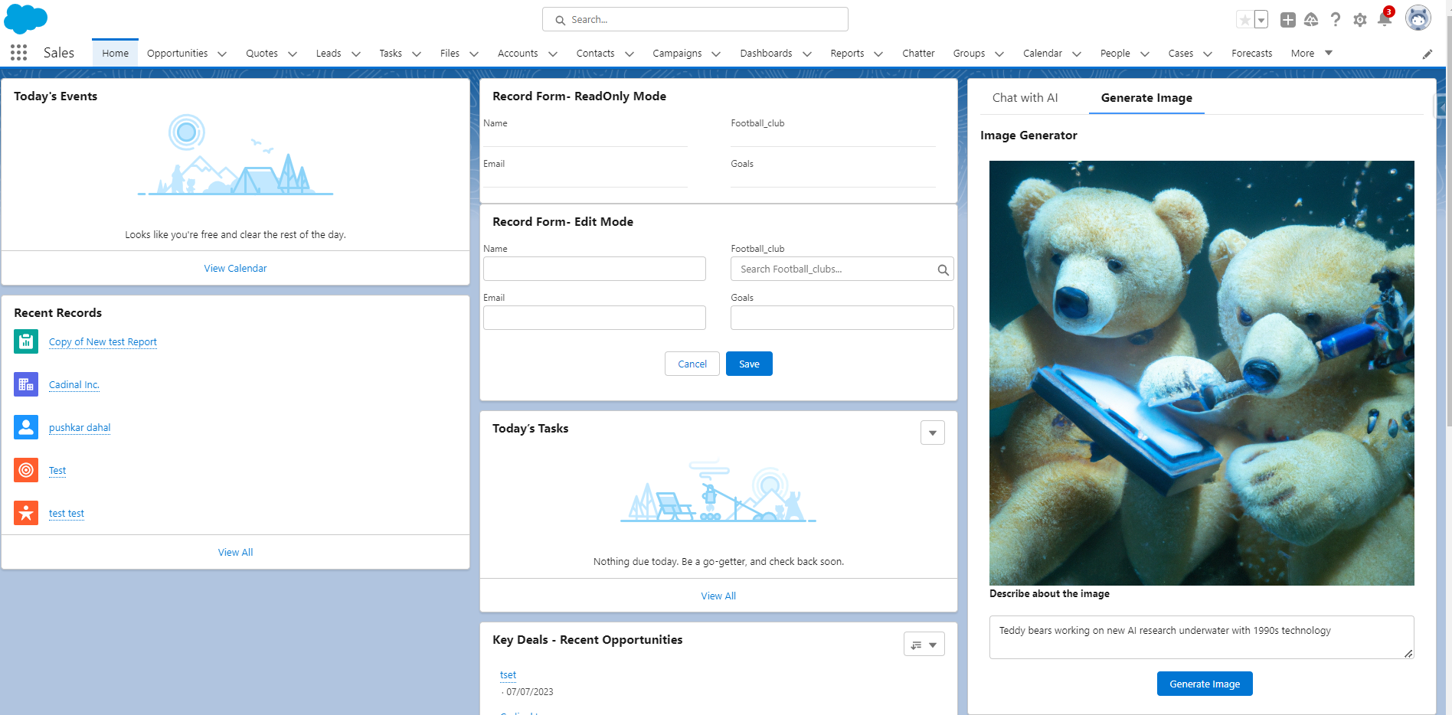
Task: Open notifications via the bell icon
Action: click(1385, 20)
